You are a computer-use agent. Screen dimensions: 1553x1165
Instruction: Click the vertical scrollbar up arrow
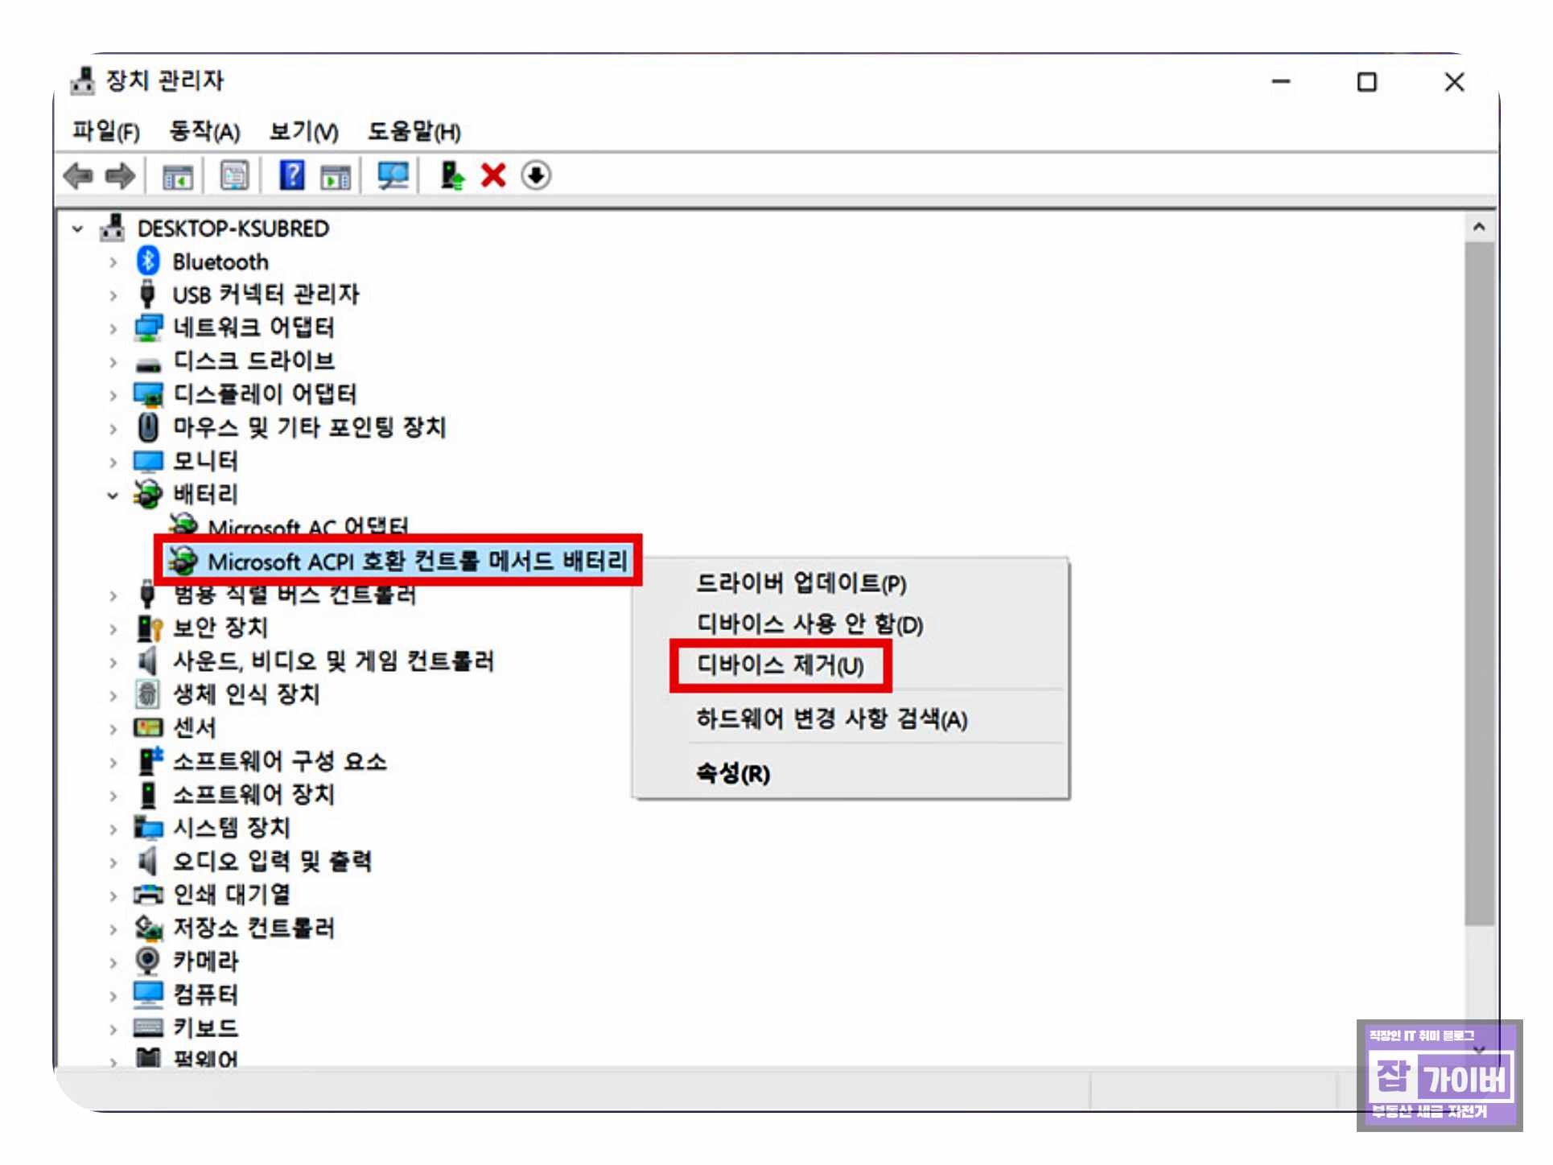click(x=1479, y=228)
